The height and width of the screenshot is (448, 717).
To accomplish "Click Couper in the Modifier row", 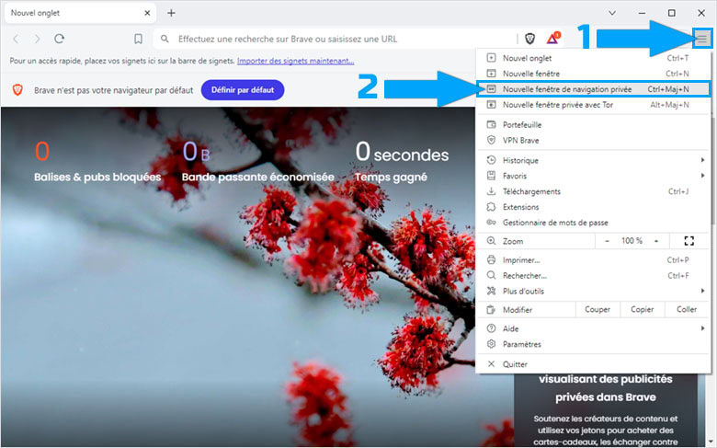I will click(x=597, y=310).
